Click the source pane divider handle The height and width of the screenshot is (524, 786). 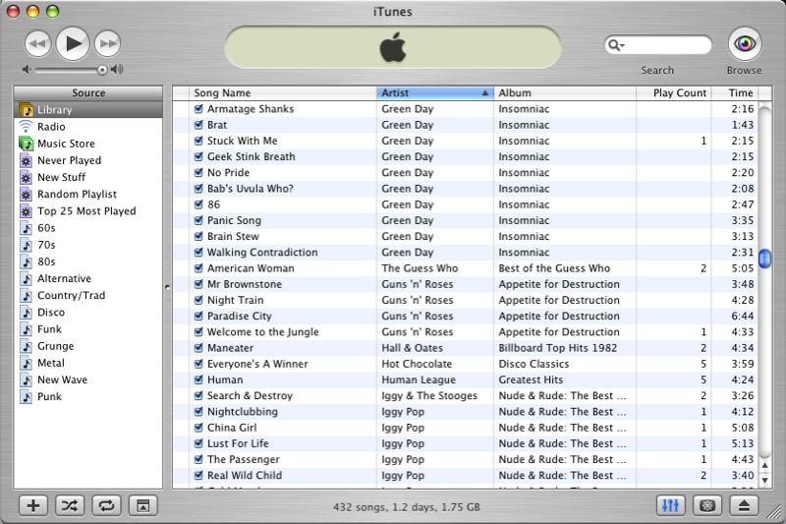(167, 287)
